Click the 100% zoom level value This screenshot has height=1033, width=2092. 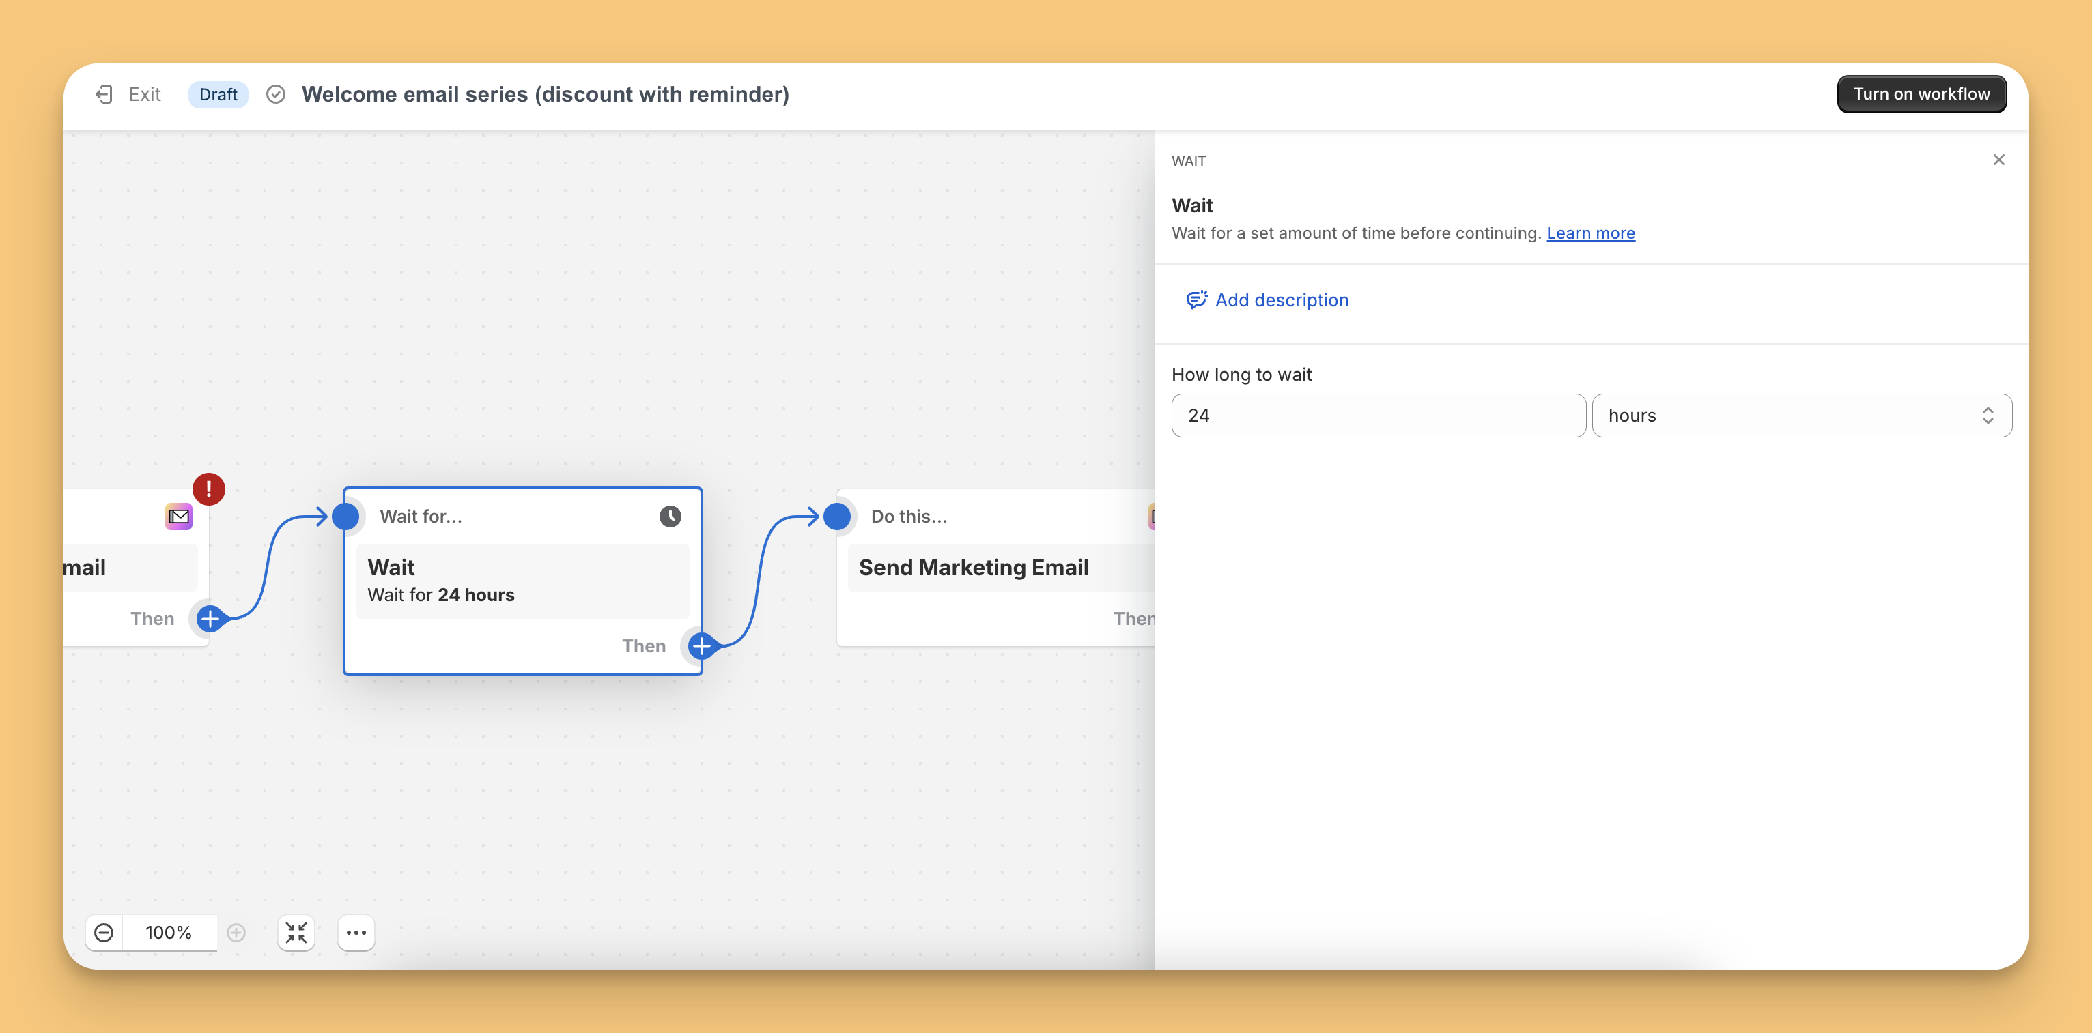point(169,933)
